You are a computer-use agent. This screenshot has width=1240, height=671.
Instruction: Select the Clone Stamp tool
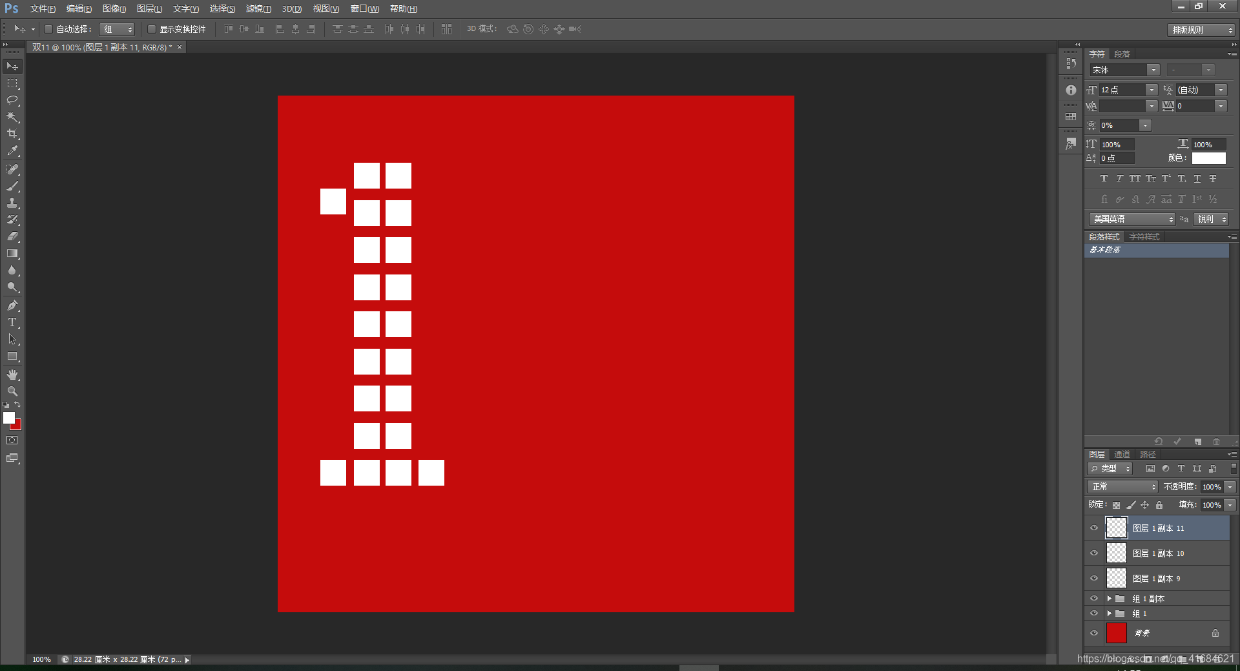pyautogui.click(x=12, y=203)
